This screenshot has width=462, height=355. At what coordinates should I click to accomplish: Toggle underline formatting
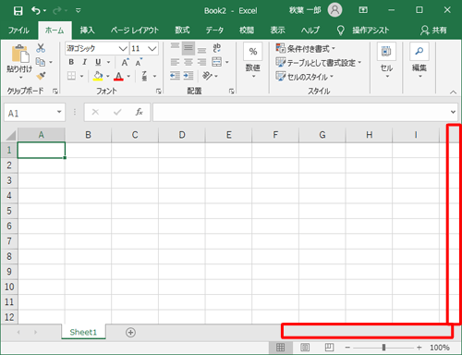(x=98, y=62)
